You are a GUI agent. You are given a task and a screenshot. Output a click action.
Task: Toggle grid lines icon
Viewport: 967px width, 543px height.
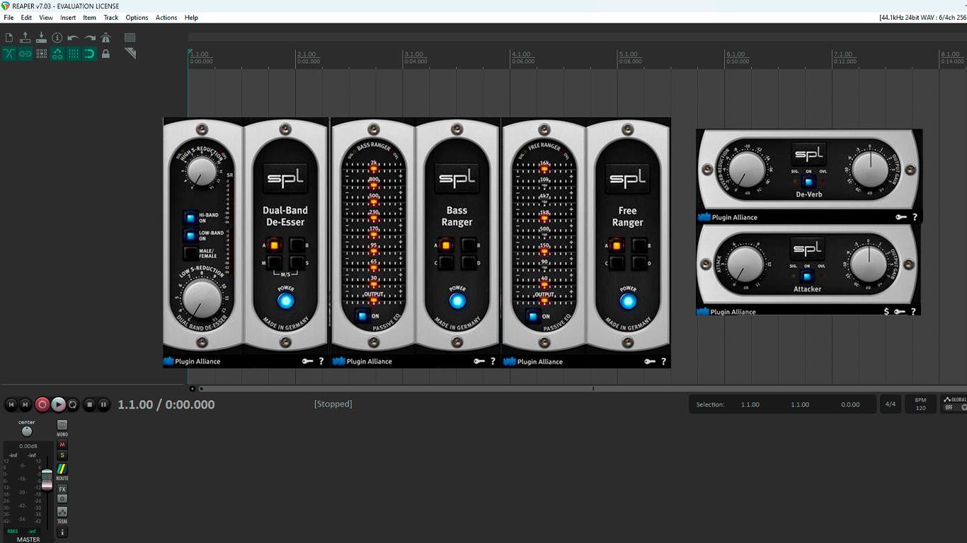[x=74, y=54]
